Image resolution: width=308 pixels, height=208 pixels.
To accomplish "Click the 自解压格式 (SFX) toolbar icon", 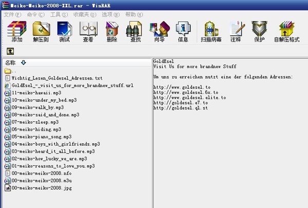I will point(287,29).
